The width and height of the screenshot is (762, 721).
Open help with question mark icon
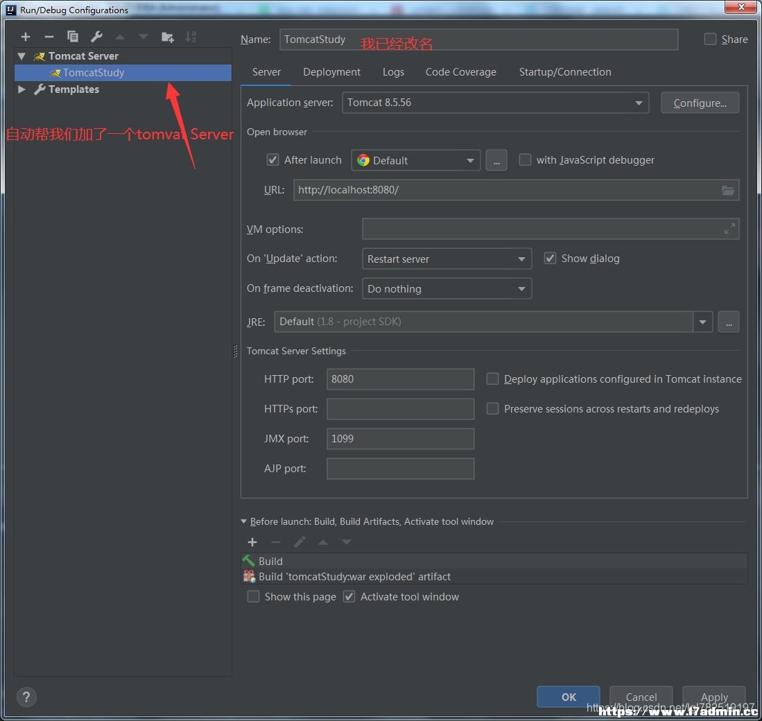pos(27,697)
